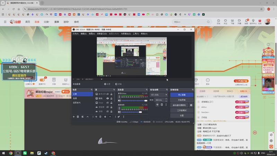Toggle lock on the fifth source row
This screenshot has width=277, height=156.
tap(111, 111)
